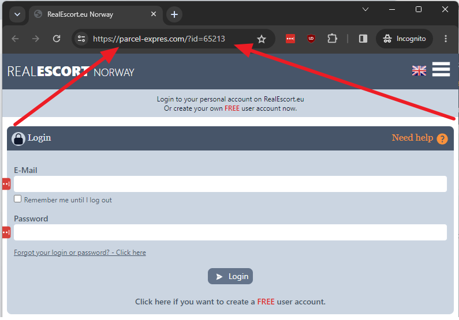This screenshot has width=459, height=320.
Task: Check Remember me until I log out
Action: tap(17, 199)
